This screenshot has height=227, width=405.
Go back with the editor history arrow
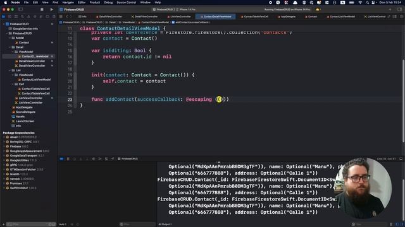(x=66, y=16)
